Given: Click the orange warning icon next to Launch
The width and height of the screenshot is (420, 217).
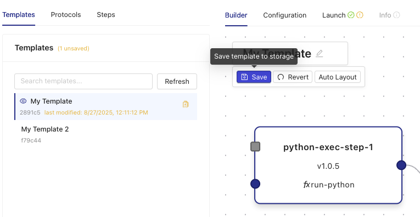Looking at the screenshot, I should [360, 15].
